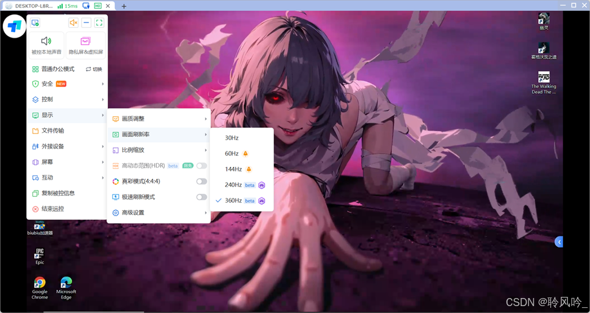The height and width of the screenshot is (313, 590).
Task: Open The Walking Dead desktop shortcut
Action: tap(544, 83)
